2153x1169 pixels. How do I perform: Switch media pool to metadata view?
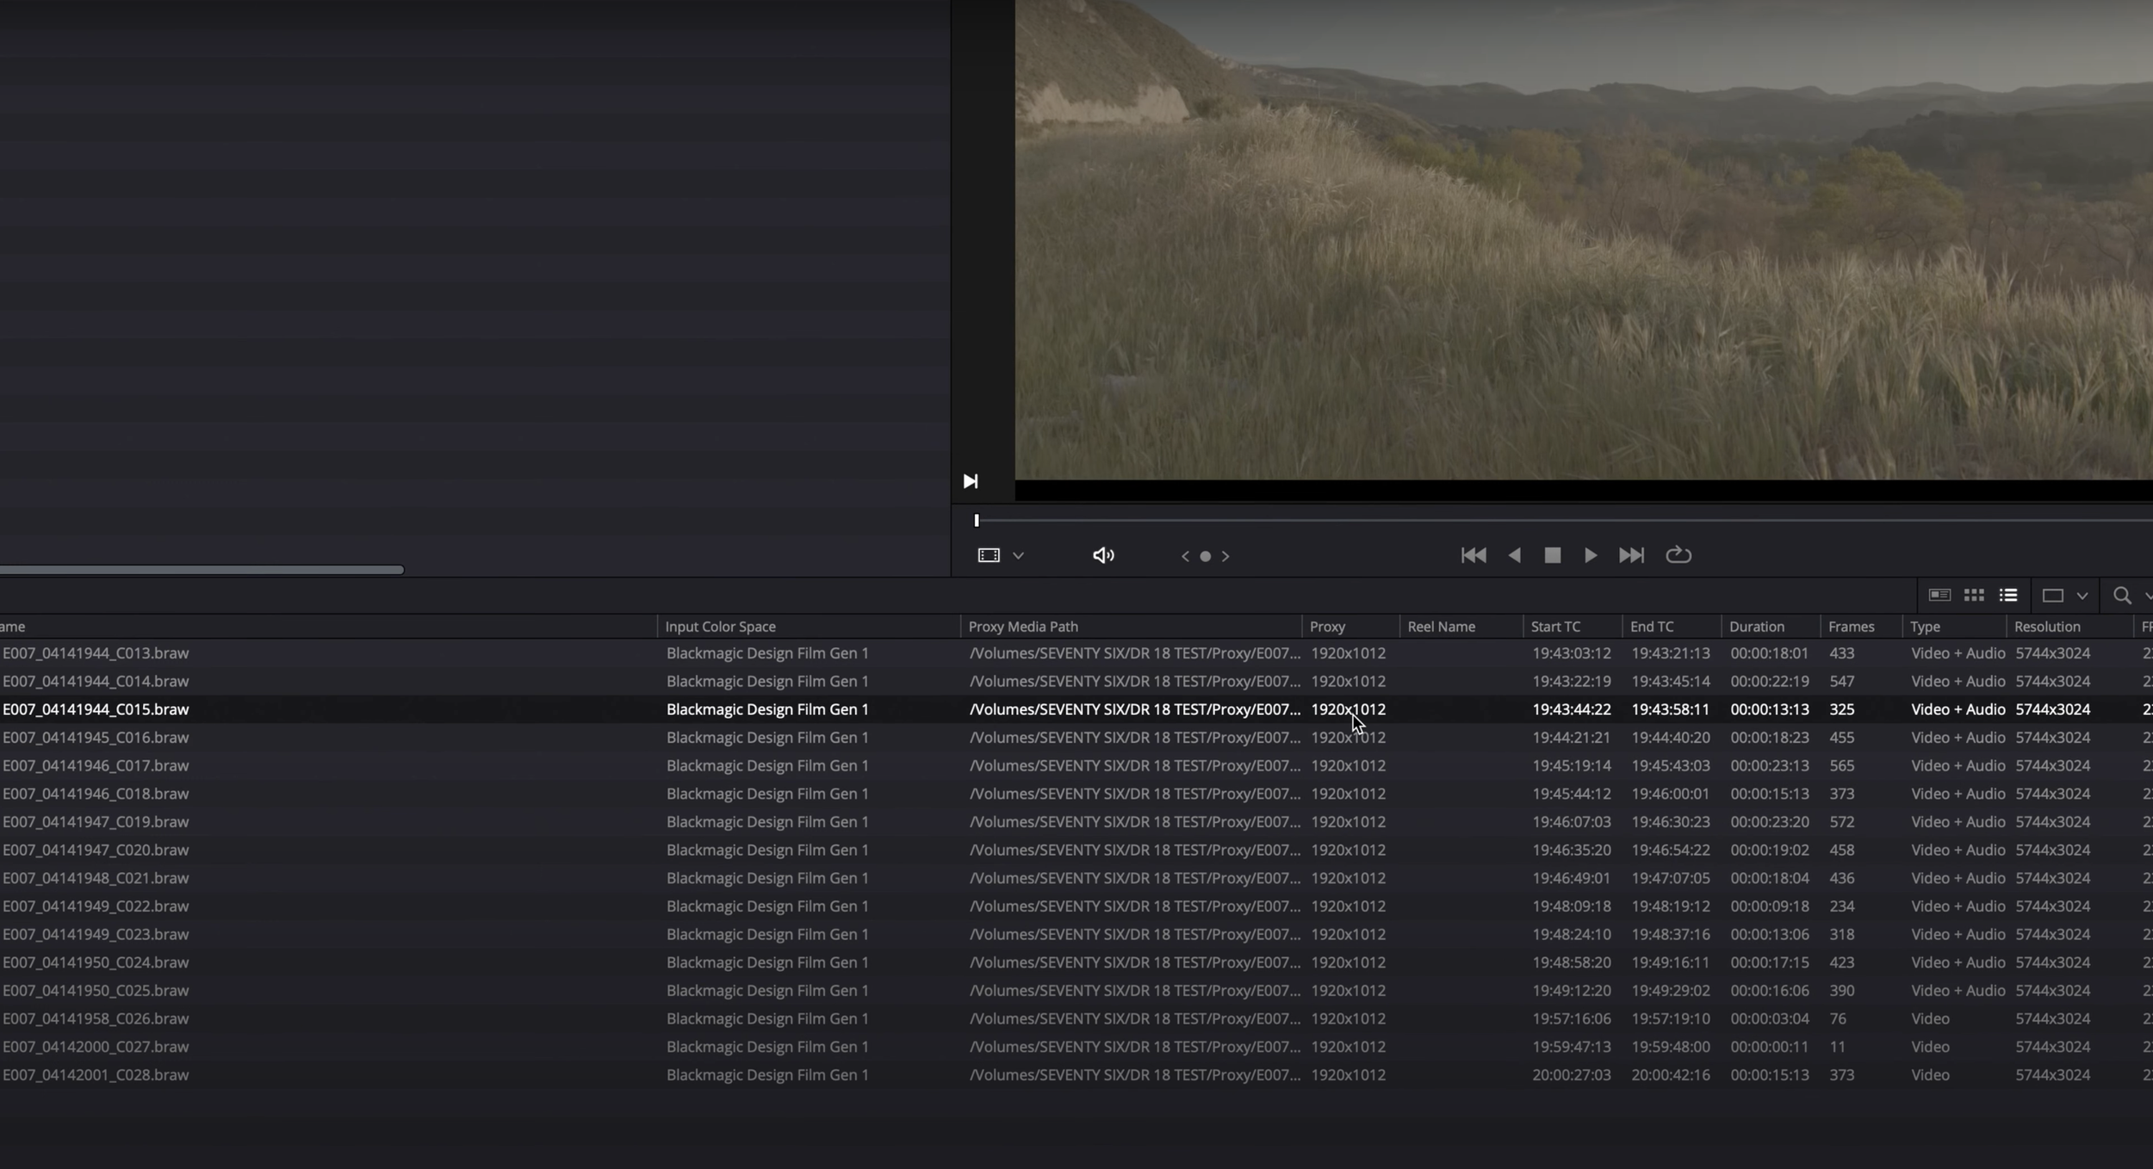click(x=1939, y=595)
